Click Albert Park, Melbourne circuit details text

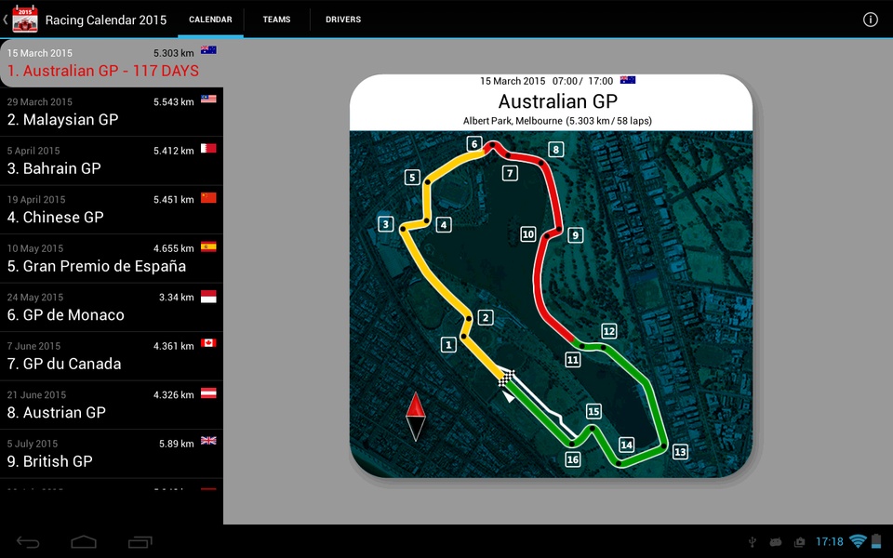(557, 121)
